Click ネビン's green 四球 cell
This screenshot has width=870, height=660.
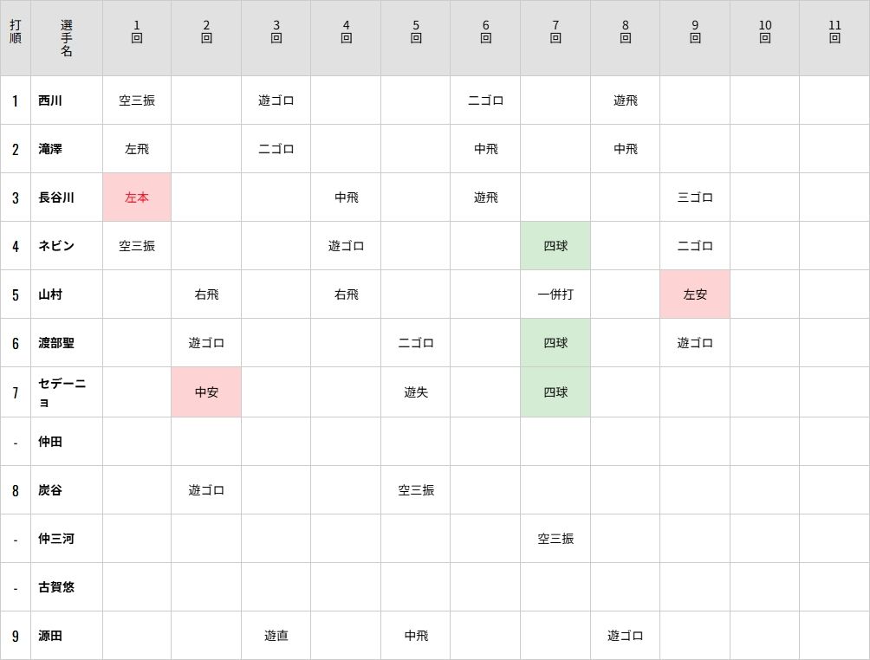tap(555, 246)
